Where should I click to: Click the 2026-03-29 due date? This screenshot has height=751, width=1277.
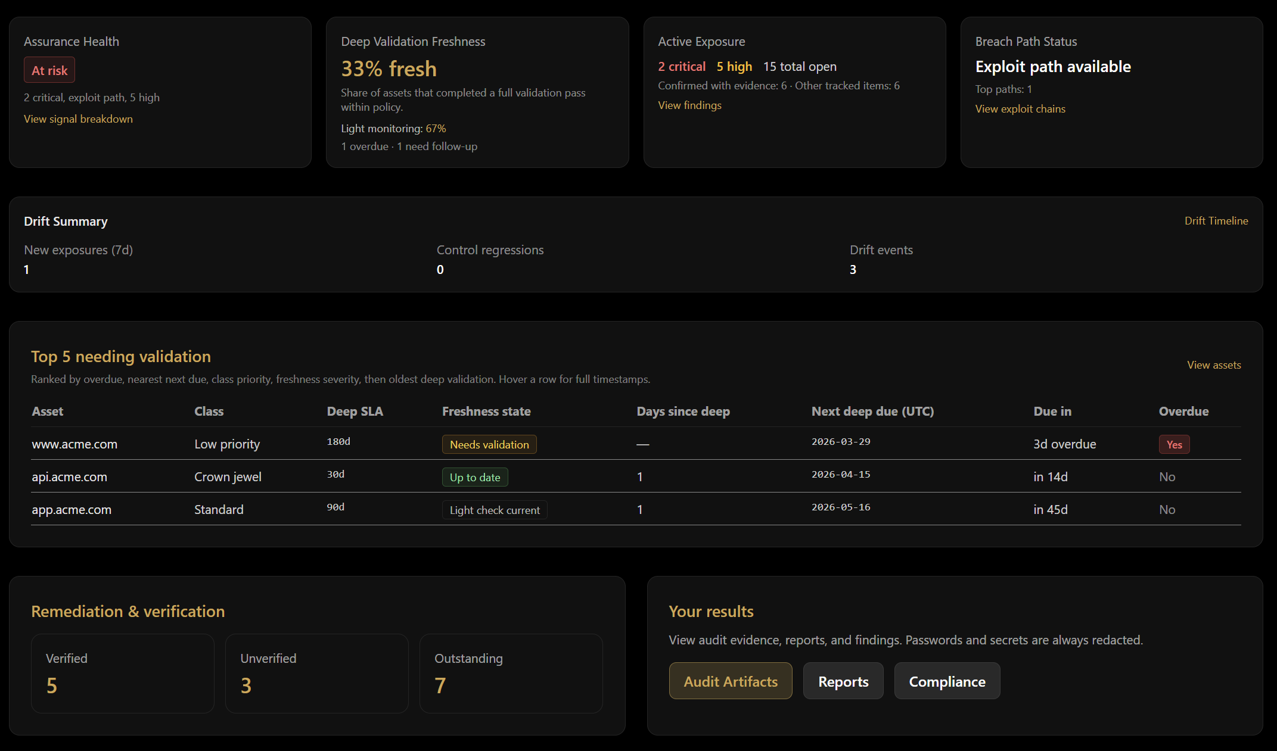841,442
